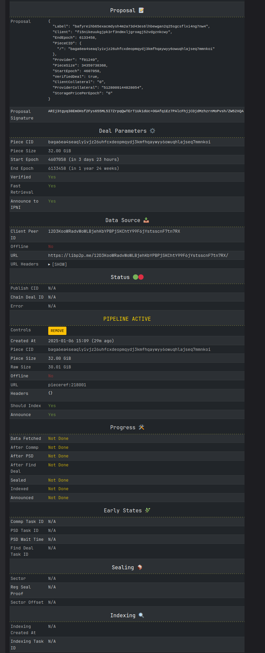Image resolution: width=265 pixels, height=653 pixels.
Task: Click the Created At timestamp value
Action: 81,341
